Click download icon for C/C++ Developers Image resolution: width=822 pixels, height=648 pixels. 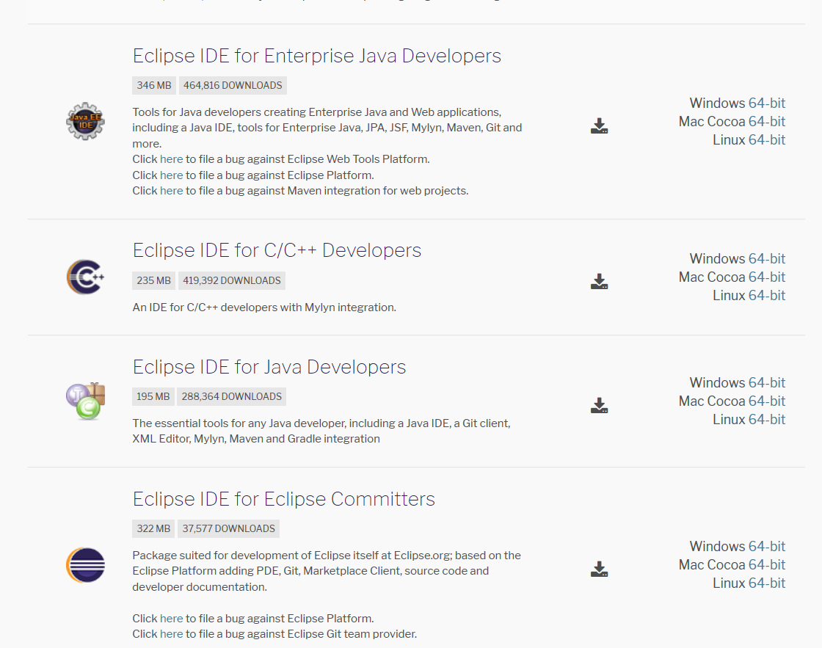(x=599, y=282)
